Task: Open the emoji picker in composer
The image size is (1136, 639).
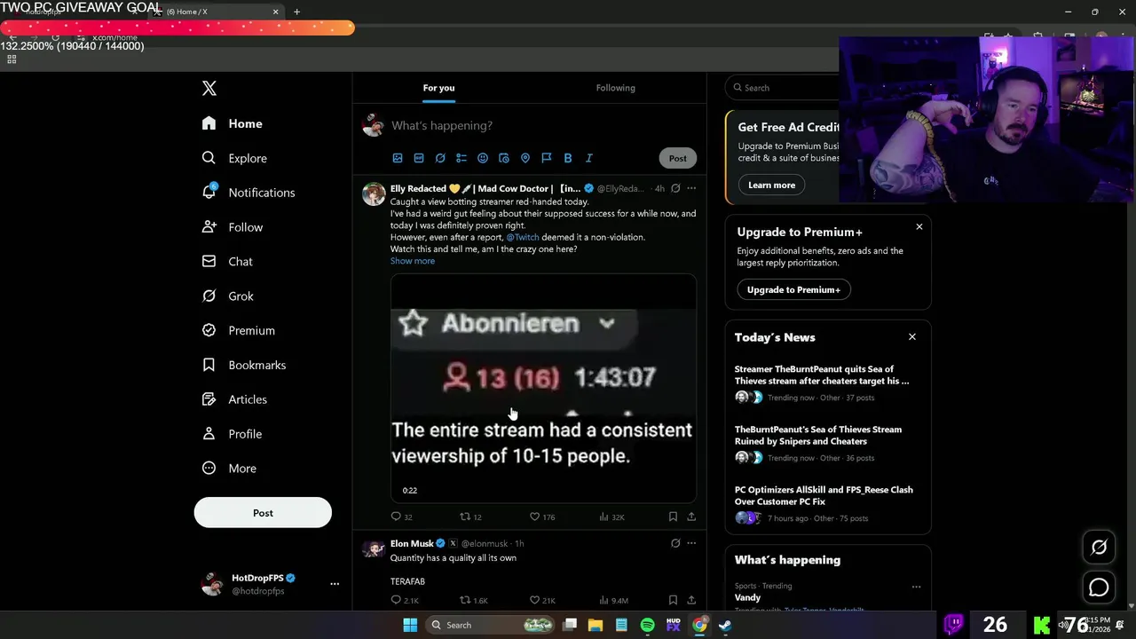Action: point(483,158)
